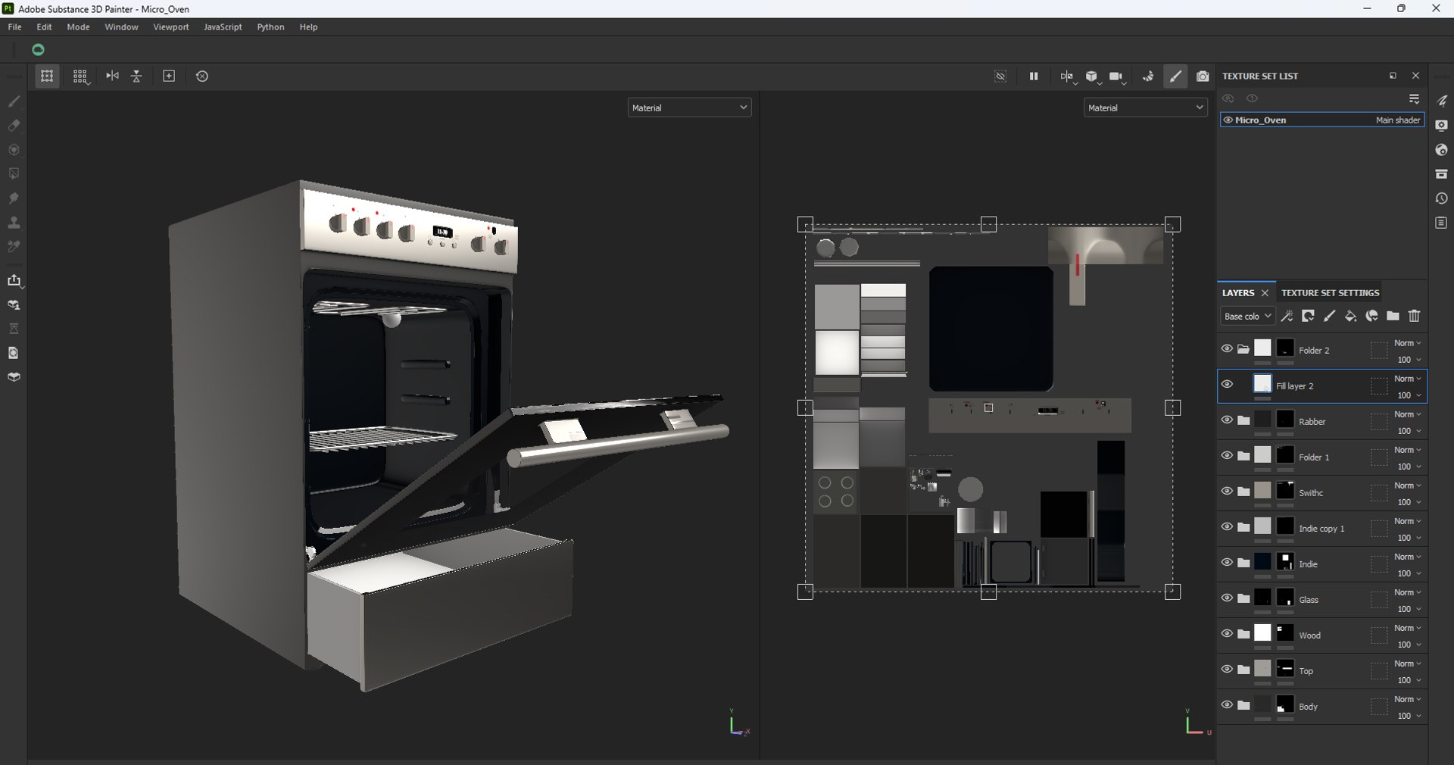This screenshot has height=765, width=1454.
Task: Open the History panel icon on right dock
Action: point(1441,198)
